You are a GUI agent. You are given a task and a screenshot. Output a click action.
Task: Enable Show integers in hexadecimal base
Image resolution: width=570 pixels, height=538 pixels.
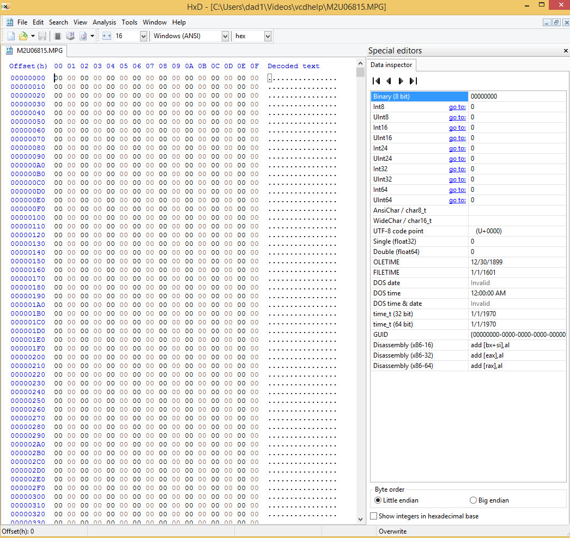click(374, 516)
